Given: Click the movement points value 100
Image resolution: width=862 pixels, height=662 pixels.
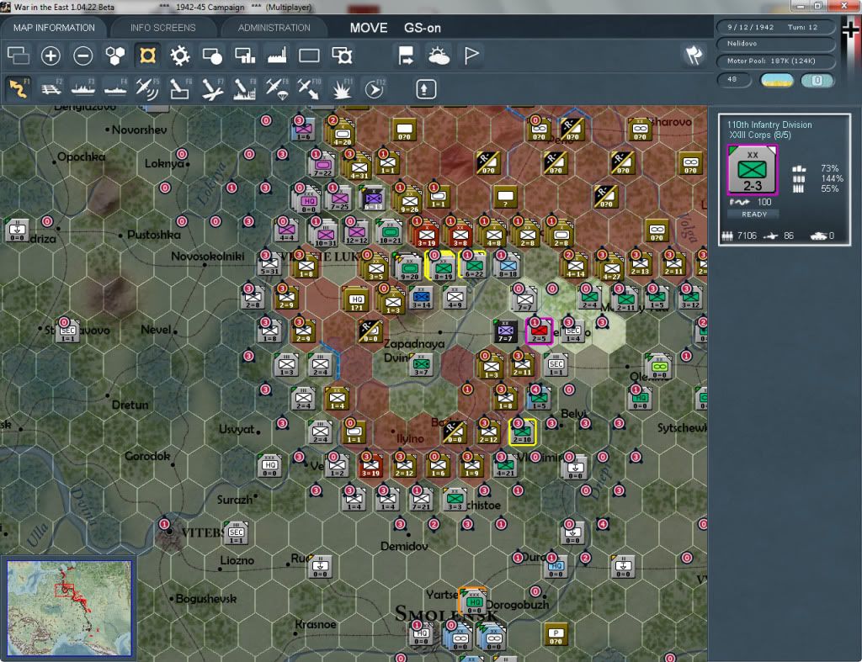Looking at the screenshot, I should pos(764,202).
